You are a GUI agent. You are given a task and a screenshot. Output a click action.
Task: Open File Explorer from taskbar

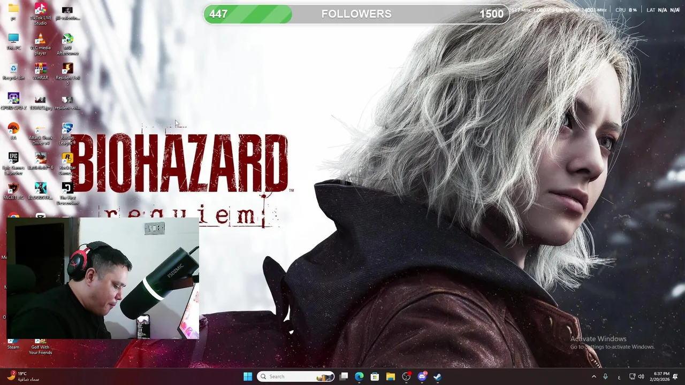(391, 376)
